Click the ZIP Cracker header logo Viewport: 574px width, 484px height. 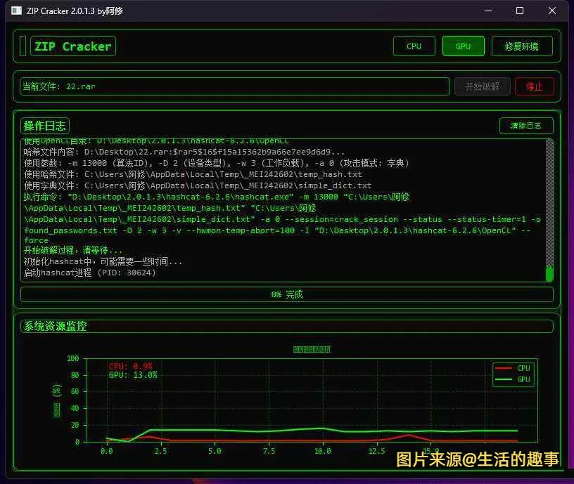[x=72, y=46]
